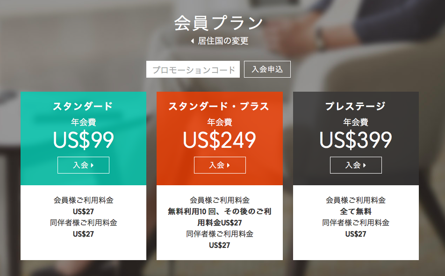Screen dimensions: 445x276
Task: Click the arrow icon in the スタンダード 入会 button
Action: [92, 165]
